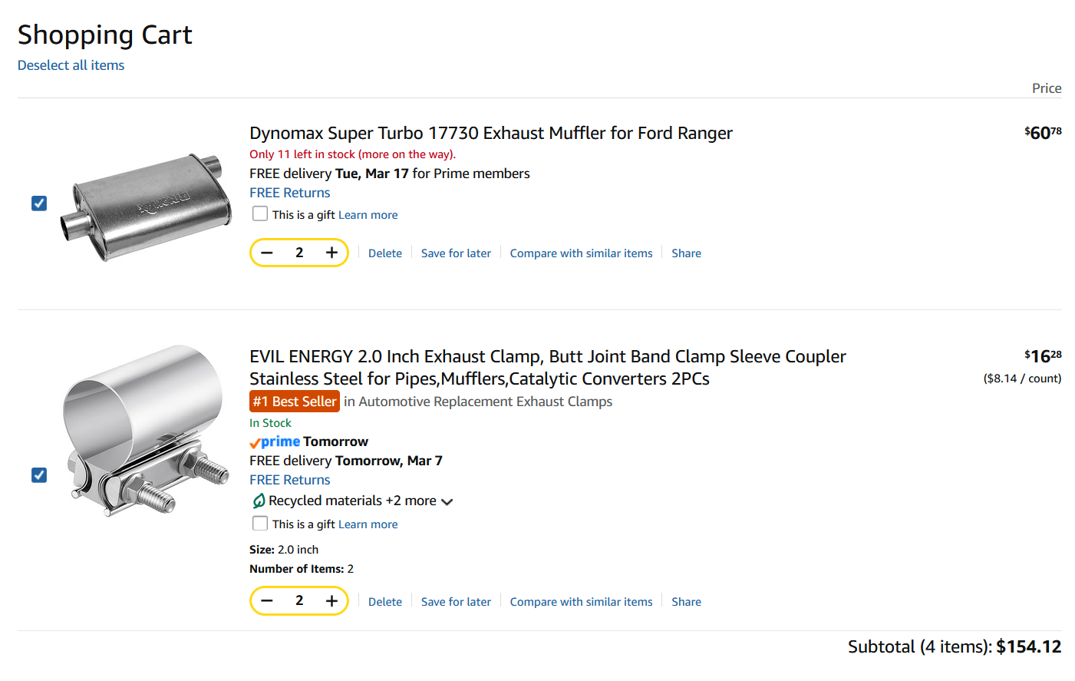Compare Dynomax muffler with similar items

581,253
